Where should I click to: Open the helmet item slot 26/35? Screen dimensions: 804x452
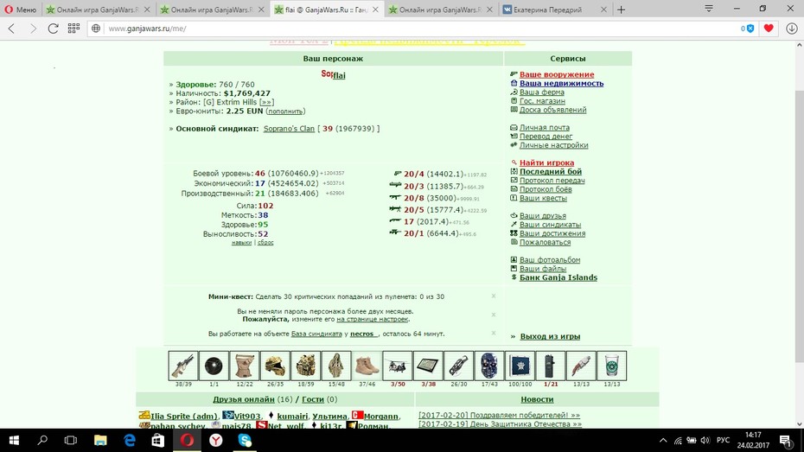[275, 366]
